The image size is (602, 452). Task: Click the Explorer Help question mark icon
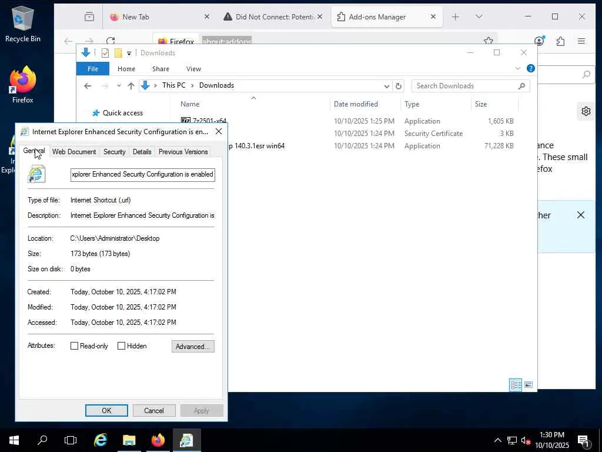point(531,68)
